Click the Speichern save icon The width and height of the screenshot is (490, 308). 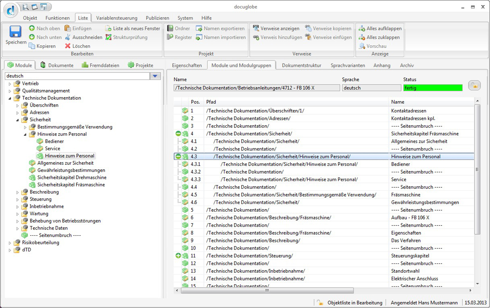click(15, 32)
